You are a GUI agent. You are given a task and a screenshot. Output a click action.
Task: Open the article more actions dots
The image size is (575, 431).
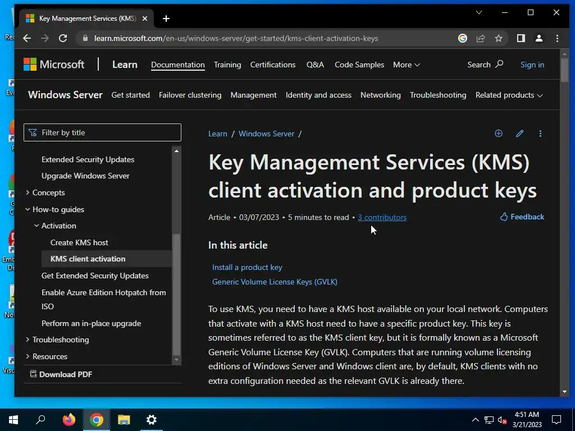point(540,134)
